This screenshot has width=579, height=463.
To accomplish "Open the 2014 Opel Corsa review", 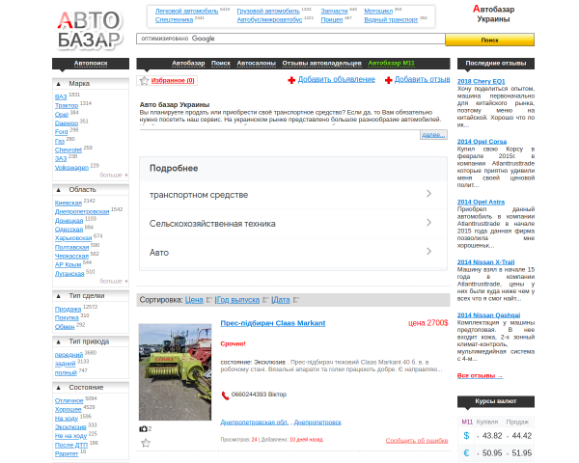I will coord(482,142).
